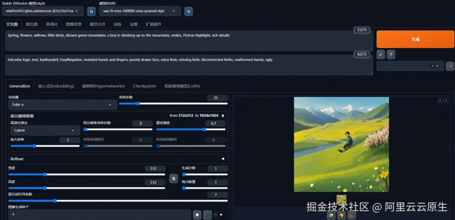Open the 模型合并 tab
This screenshot has height=220, width=455.
(x=97, y=24)
